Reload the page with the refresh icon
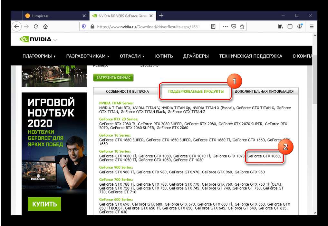The width and height of the screenshot is (328, 226). 36,26
